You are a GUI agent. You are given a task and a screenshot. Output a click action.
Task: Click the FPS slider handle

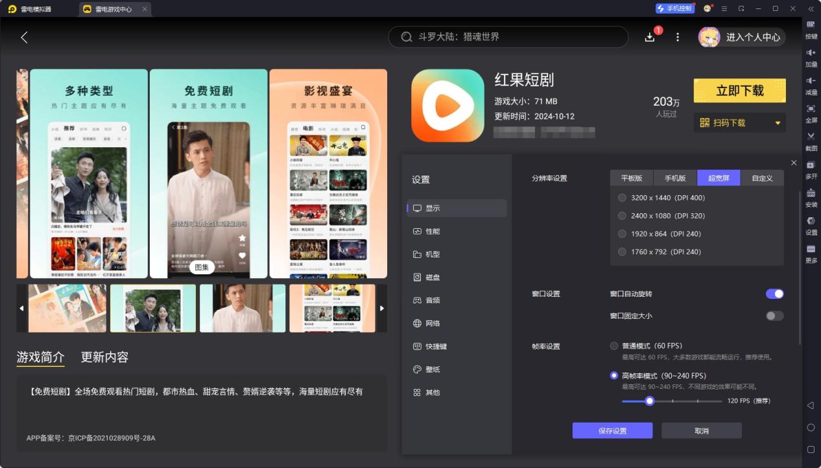649,401
